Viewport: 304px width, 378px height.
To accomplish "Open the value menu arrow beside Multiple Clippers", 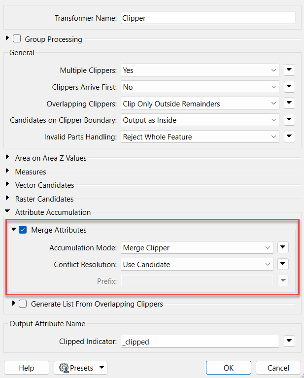I will (289, 70).
